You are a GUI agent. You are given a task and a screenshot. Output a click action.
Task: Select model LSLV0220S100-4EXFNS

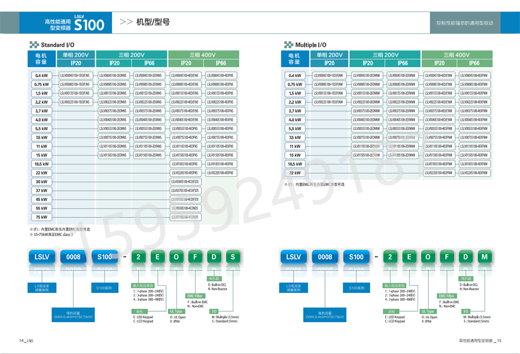tap(220, 173)
